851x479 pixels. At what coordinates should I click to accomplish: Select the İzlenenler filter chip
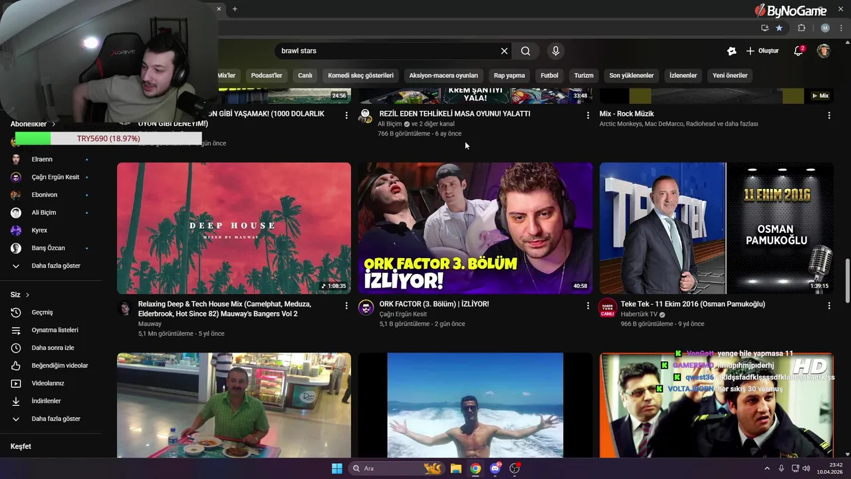point(683,75)
